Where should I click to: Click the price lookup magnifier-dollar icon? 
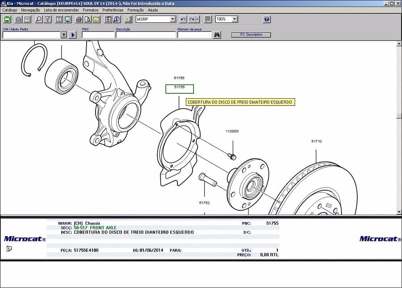point(117,19)
